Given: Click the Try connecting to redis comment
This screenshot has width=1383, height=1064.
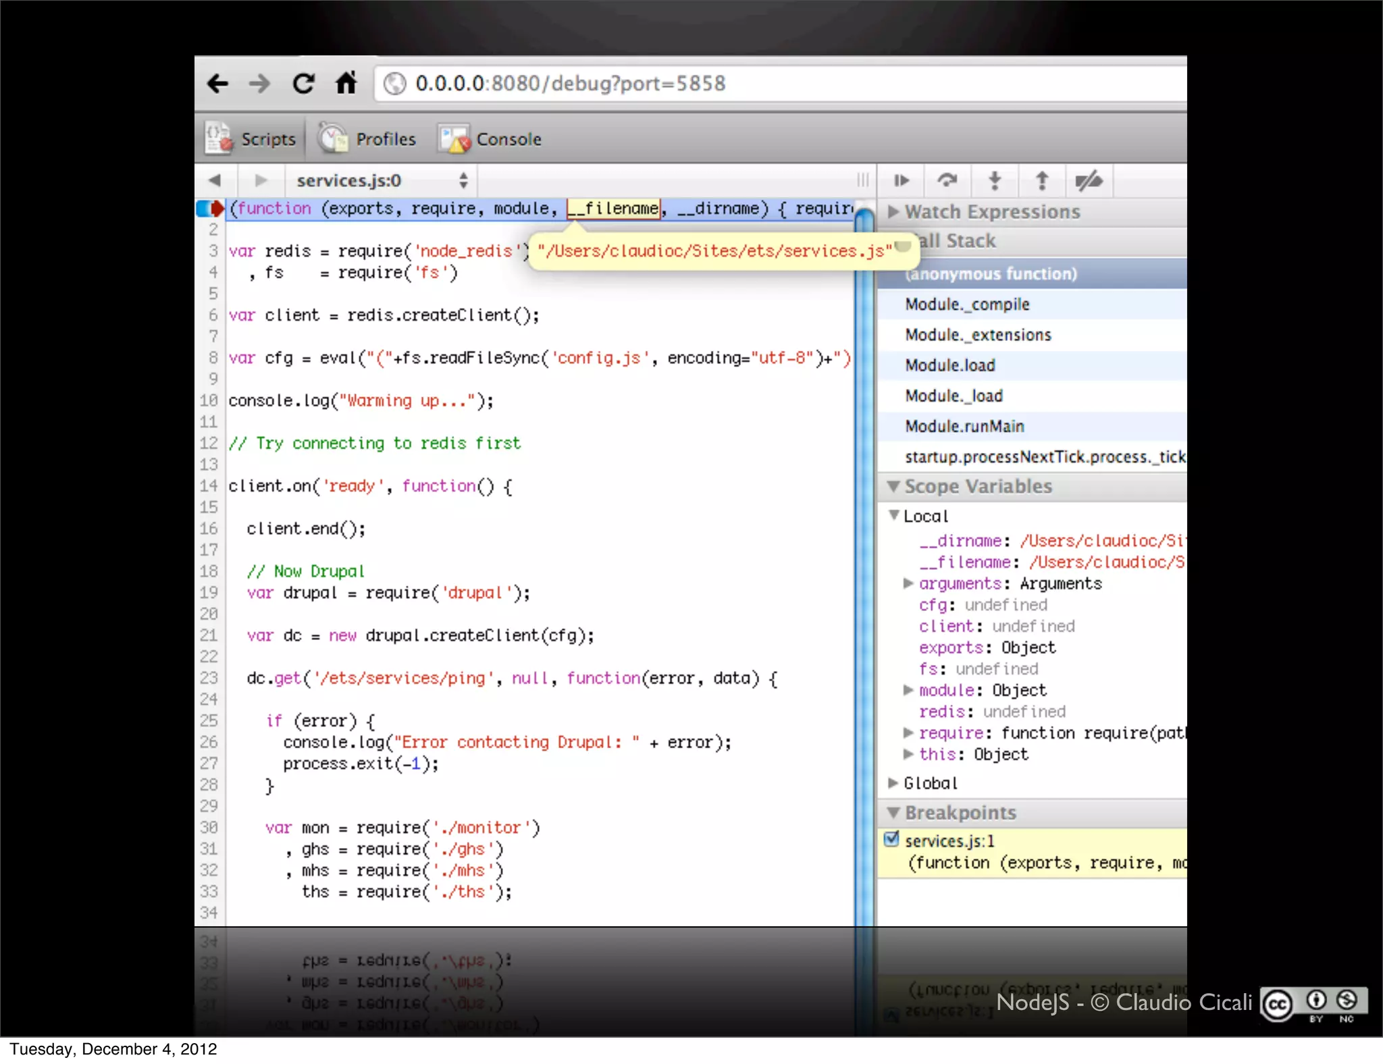Looking at the screenshot, I should click(x=375, y=444).
